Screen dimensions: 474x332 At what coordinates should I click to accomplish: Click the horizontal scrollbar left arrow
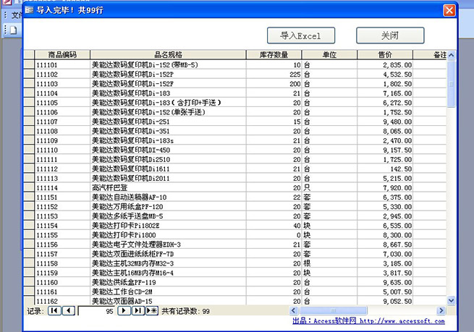[x=294, y=310]
